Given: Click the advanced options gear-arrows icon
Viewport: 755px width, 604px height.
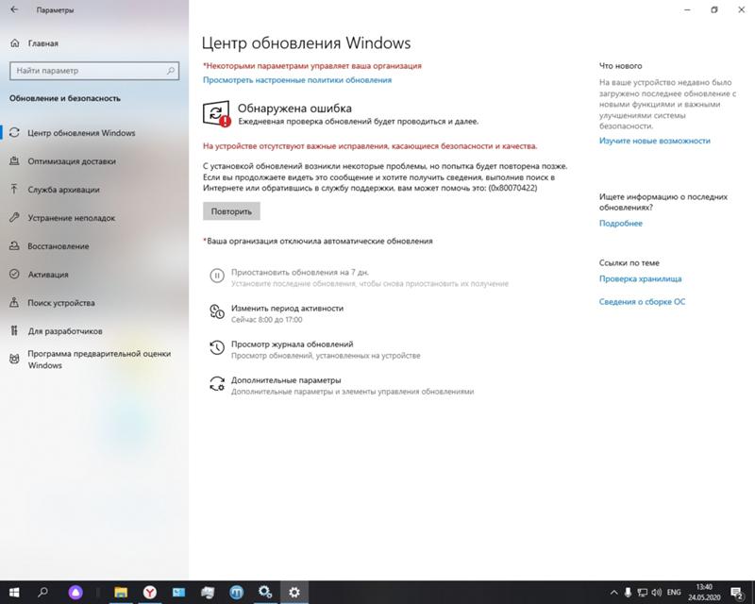Looking at the screenshot, I should (x=217, y=383).
